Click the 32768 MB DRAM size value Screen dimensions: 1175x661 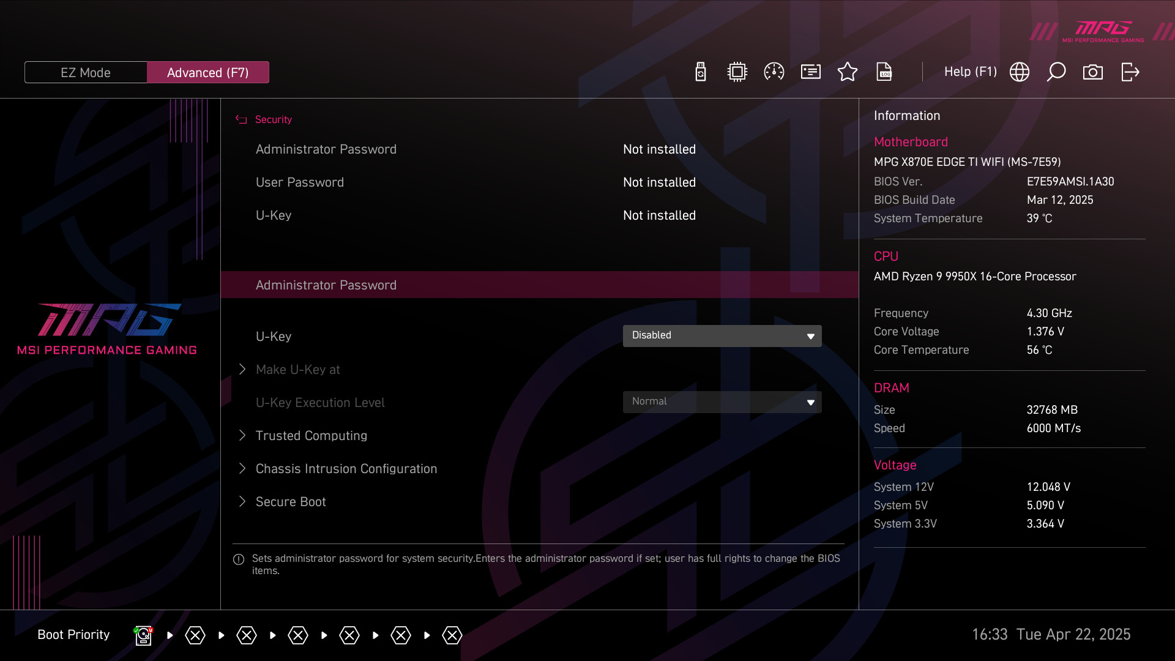coord(1052,410)
